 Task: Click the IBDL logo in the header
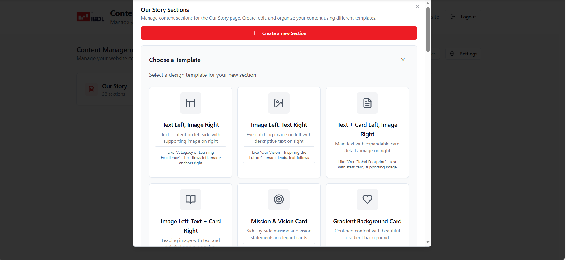(x=91, y=17)
